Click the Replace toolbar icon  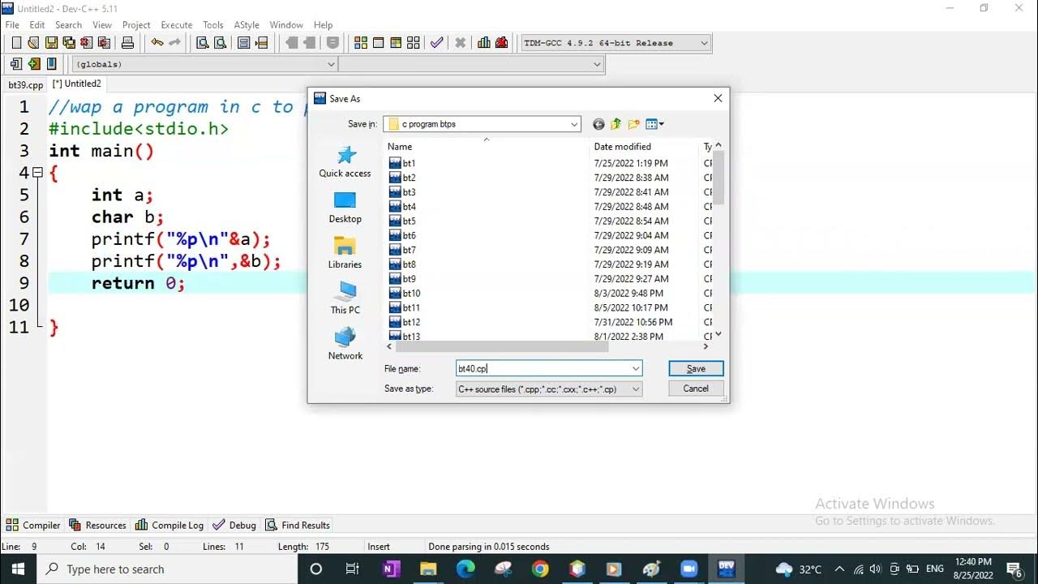(x=220, y=43)
